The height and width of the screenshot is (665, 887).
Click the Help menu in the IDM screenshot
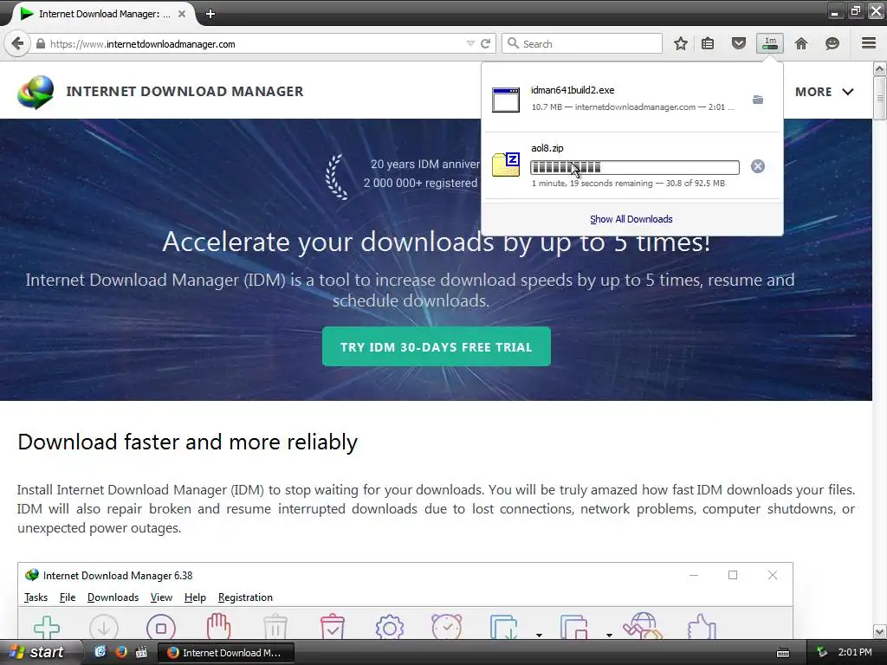click(195, 597)
